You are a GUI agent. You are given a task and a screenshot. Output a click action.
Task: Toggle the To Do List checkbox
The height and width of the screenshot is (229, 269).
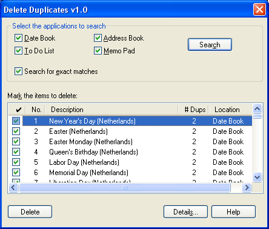pos(18,51)
